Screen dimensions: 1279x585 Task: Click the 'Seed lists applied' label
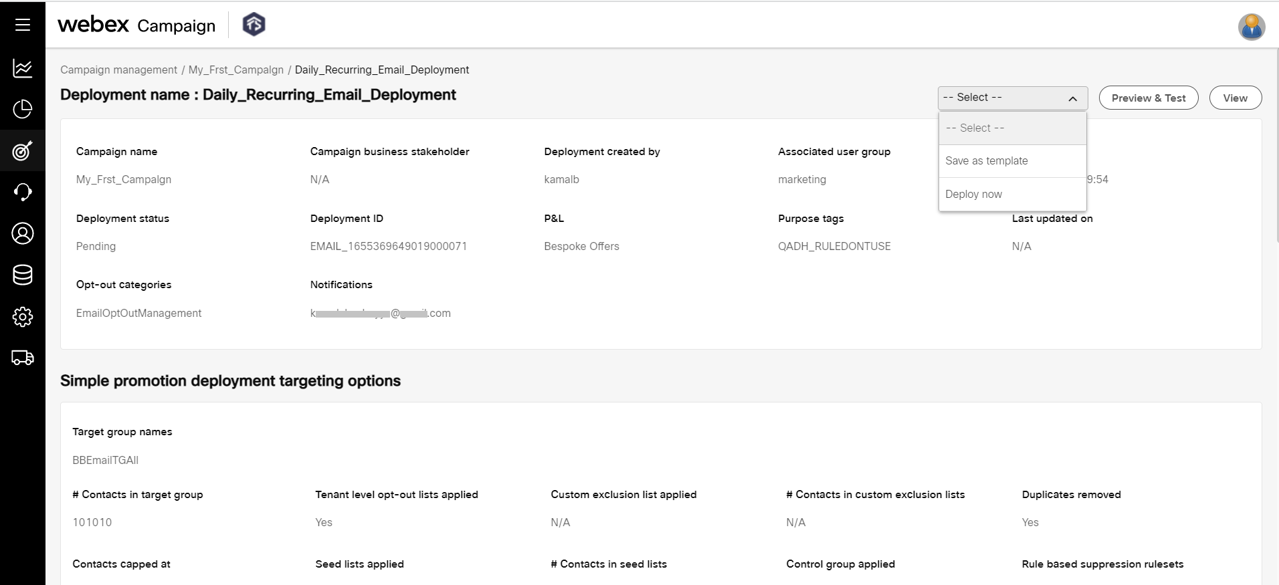(360, 564)
